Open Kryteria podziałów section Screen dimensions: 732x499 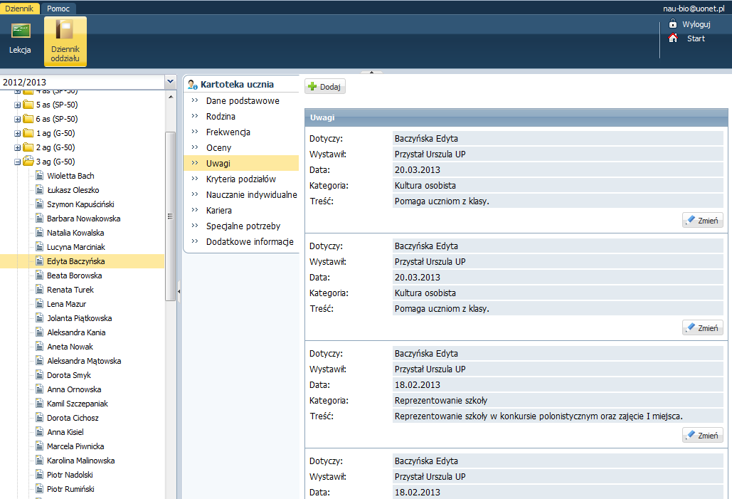(241, 179)
